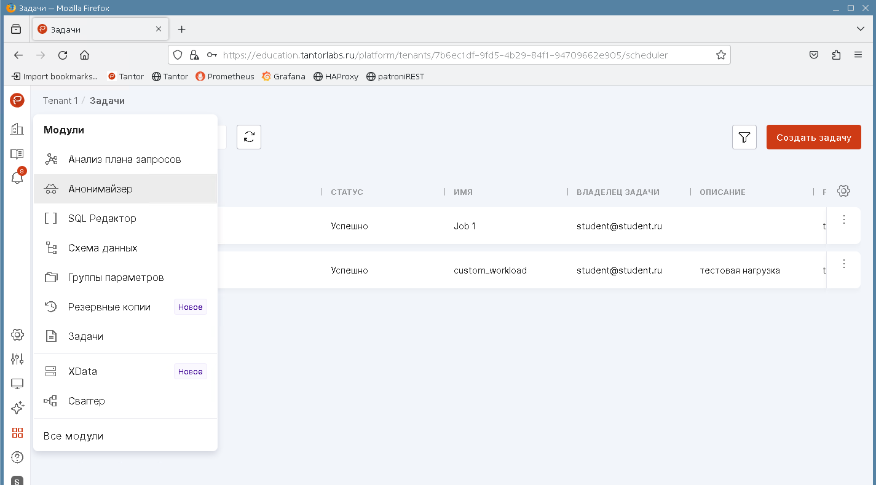Viewport: 876px width, 485px height.
Task: Click the Создать задачу button
Action: (813, 137)
